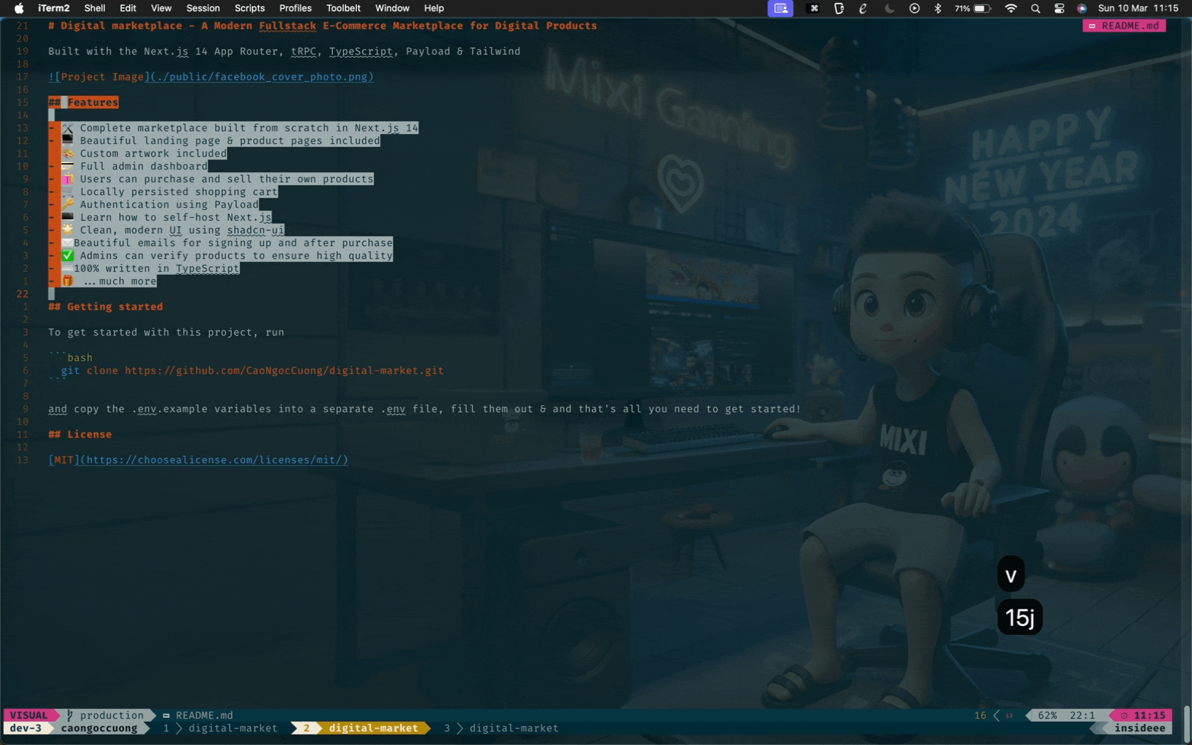The height and width of the screenshot is (745, 1192).
Task: Open the Edit menu
Action: pyautogui.click(x=128, y=9)
